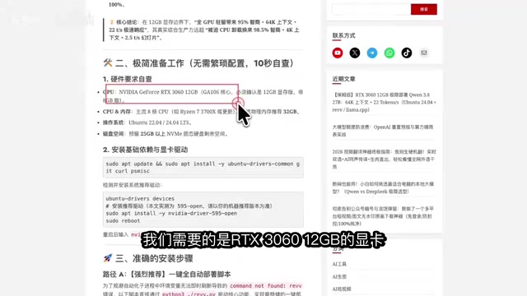Focus the sidebar search input field
This screenshot has width=527, height=296.
(x=371, y=9)
